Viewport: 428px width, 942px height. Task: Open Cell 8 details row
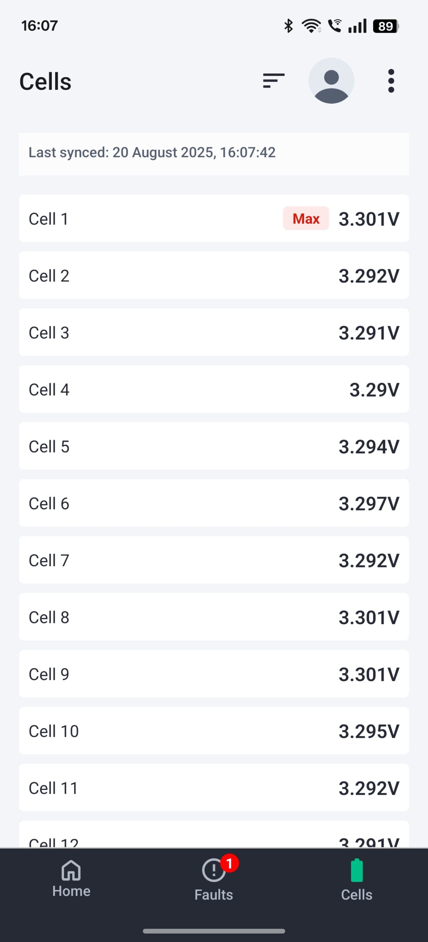click(x=214, y=617)
